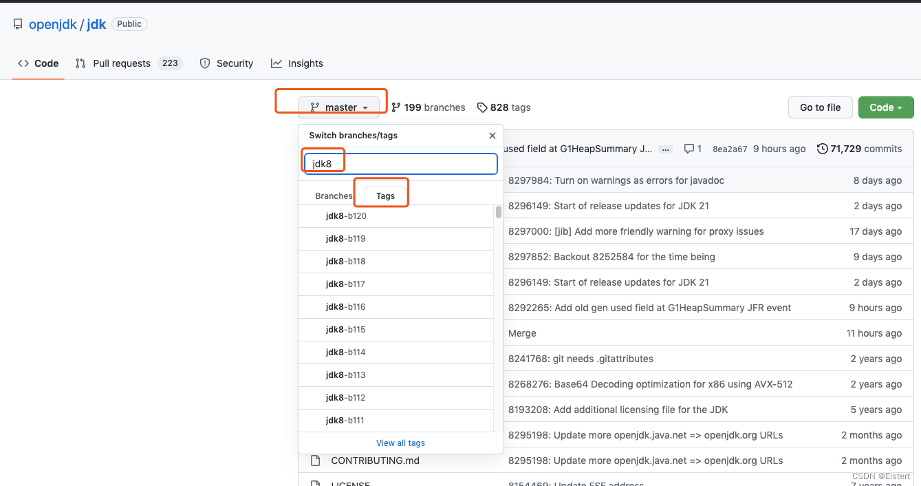Click the repository icon beside openjdk
Image resolution: width=921 pixels, height=486 pixels.
[18, 24]
